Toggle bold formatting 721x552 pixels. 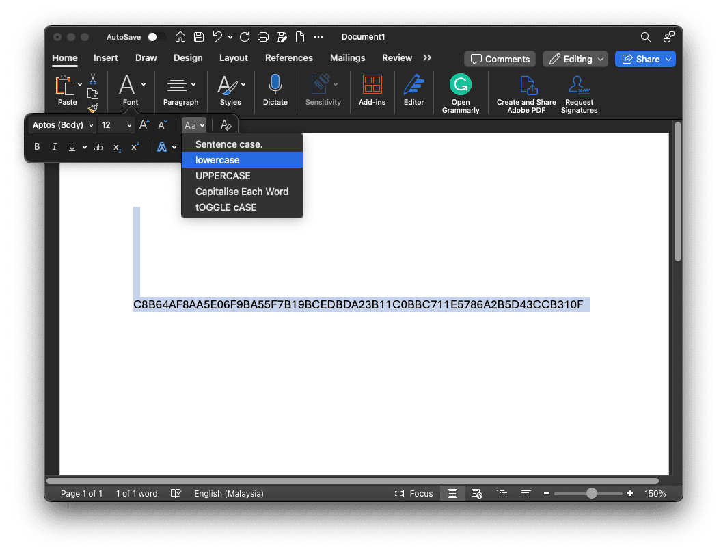click(37, 147)
